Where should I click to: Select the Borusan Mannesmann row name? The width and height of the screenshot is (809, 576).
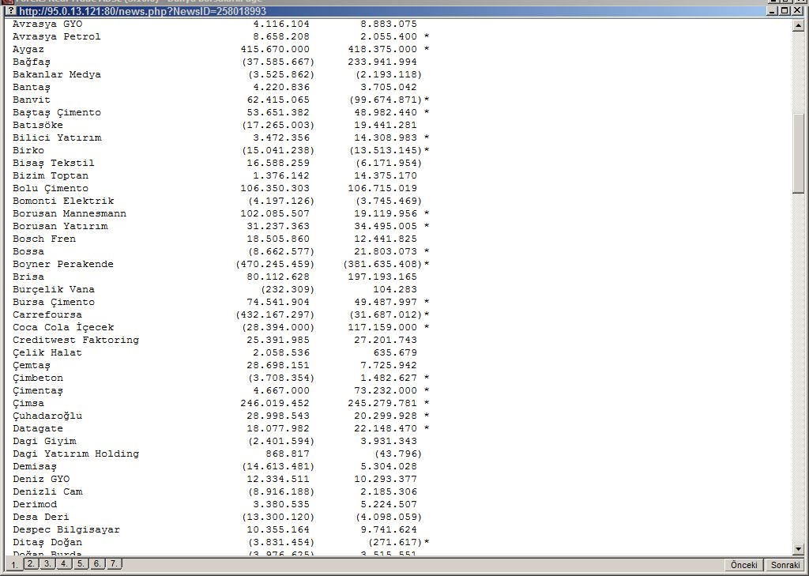point(70,213)
